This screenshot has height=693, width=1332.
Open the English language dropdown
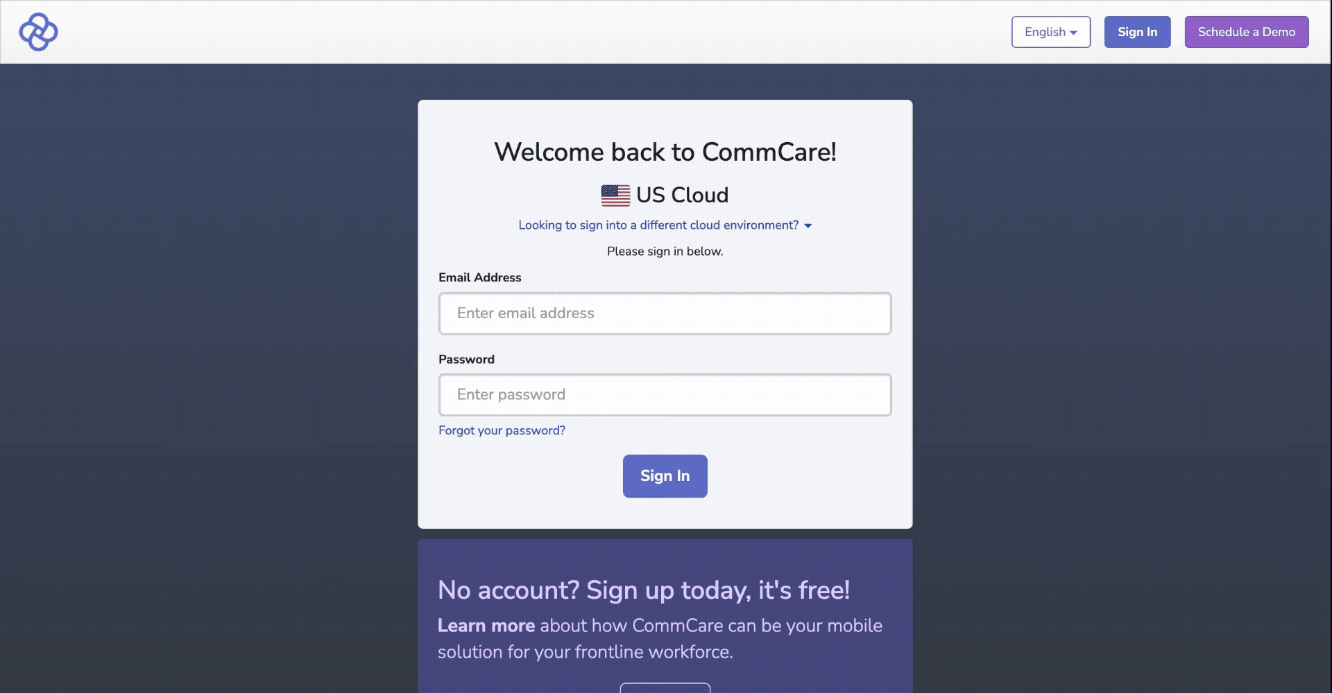pos(1050,32)
